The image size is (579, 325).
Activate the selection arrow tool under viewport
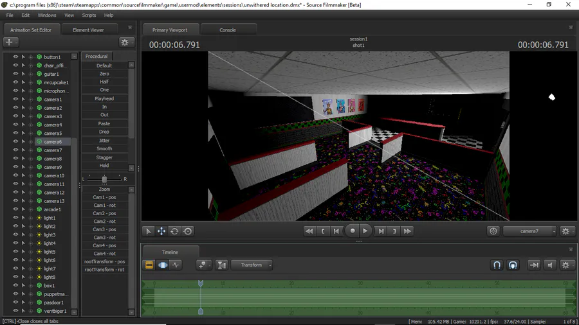[149, 231]
